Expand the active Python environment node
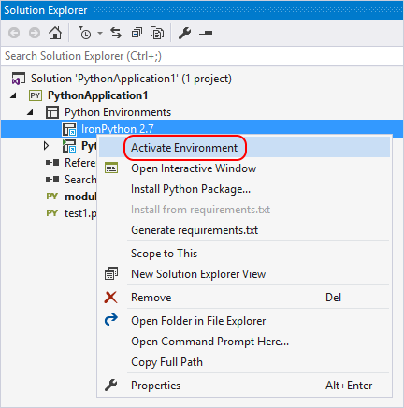This screenshot has height=408, width=404. [x=47, y=146]
